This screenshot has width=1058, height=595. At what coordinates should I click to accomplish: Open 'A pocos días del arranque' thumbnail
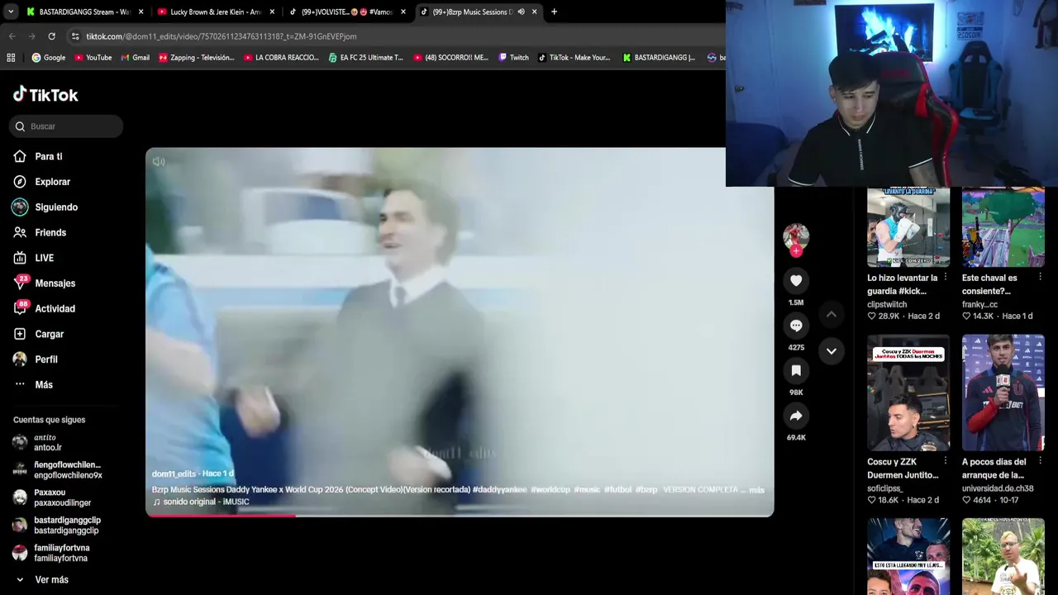(x=1003, y=393)
